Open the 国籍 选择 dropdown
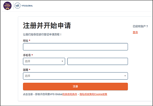The height and width of the screenshot is (106, 153). [x=75, y=76]
